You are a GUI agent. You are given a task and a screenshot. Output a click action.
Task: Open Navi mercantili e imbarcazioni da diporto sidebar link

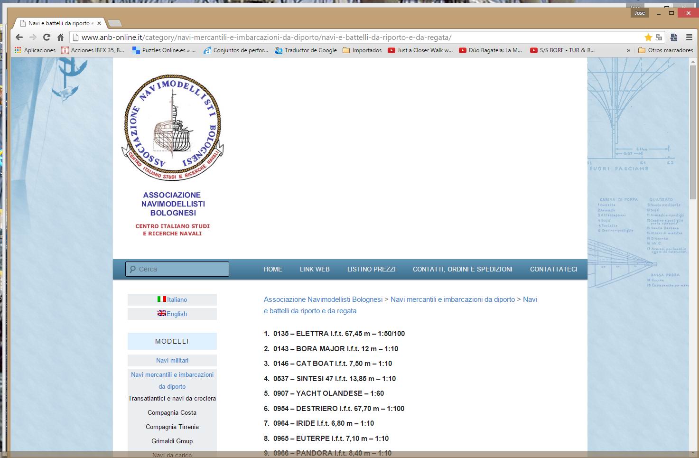coord(172,380)
